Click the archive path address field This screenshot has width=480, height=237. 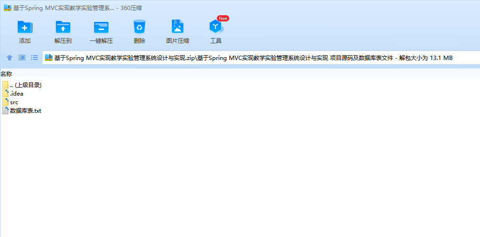tap(261, 58)
